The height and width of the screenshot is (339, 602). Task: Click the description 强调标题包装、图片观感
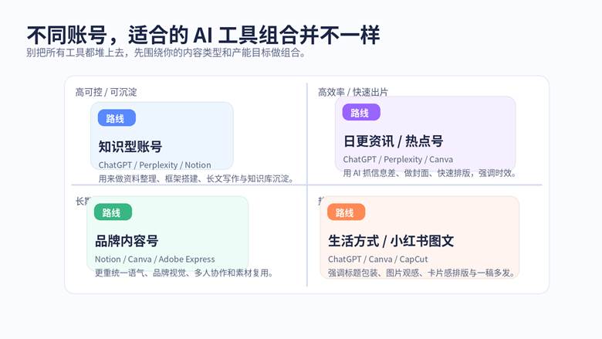(x=422, y=273)
